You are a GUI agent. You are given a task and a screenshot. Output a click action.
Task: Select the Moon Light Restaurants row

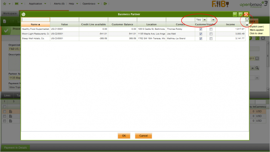click(101, 34)
